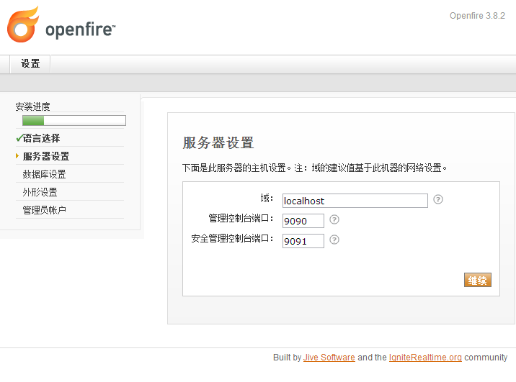Click the Openfire 3.8.2 version text
Screen dimensions: 516x382
click(x=477, y=16)
